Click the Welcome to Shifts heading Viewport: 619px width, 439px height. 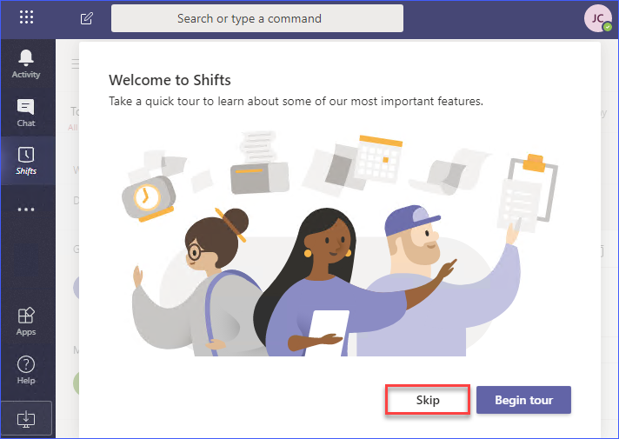pos(170,80)
